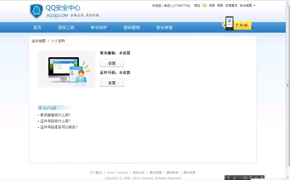The image size is (290, 180).
Task: Open the 密保工具 navigation tab
Action: 66,27
